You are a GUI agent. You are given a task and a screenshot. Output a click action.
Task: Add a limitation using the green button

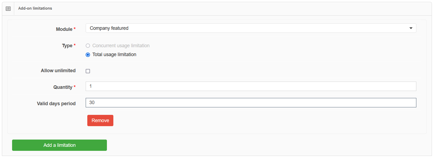tap(59, 145)
